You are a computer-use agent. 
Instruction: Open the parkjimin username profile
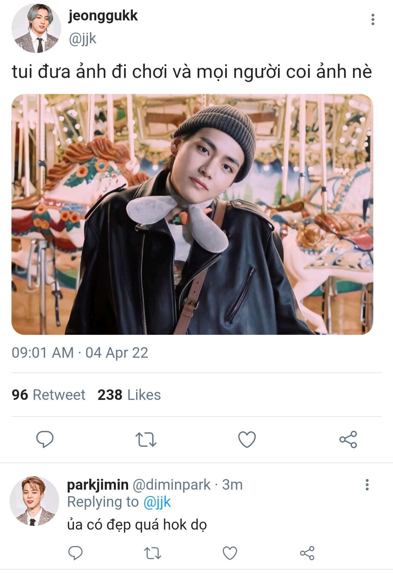click(98, 485)
